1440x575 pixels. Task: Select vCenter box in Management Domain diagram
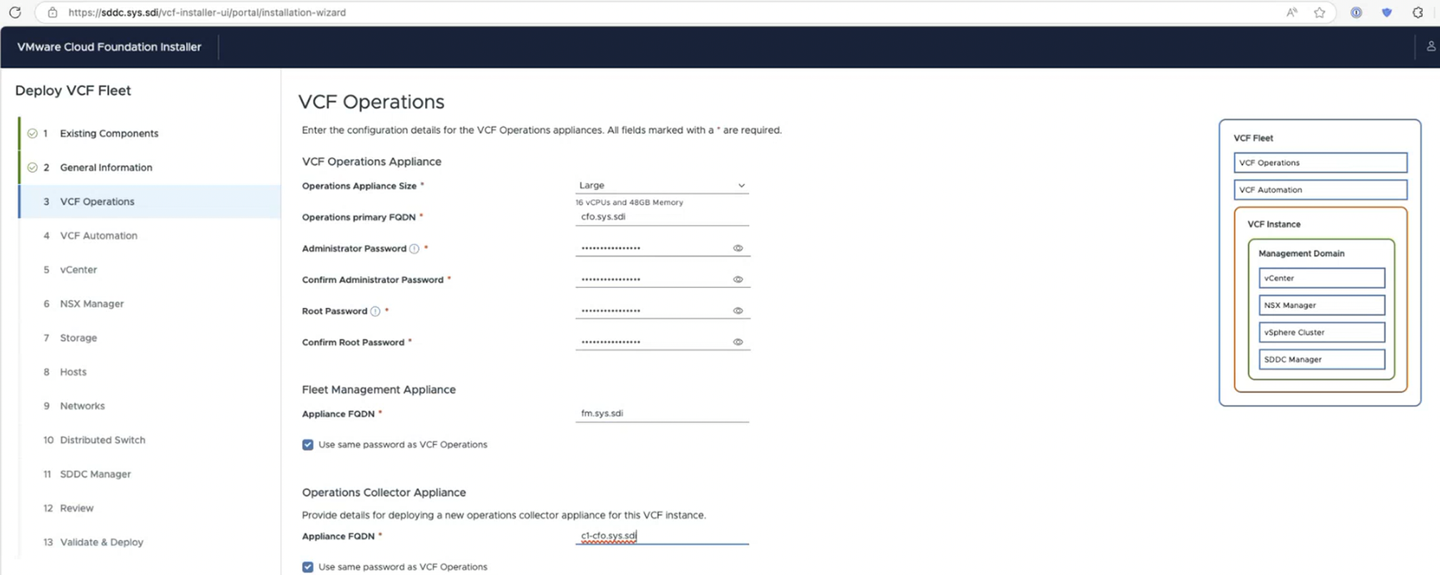(1322, 279)
